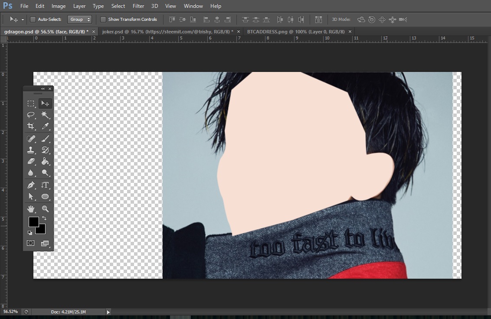This screenshot has height=319, width=491.
Task: Check Show Transform Controls
Action: pos(103,20)
